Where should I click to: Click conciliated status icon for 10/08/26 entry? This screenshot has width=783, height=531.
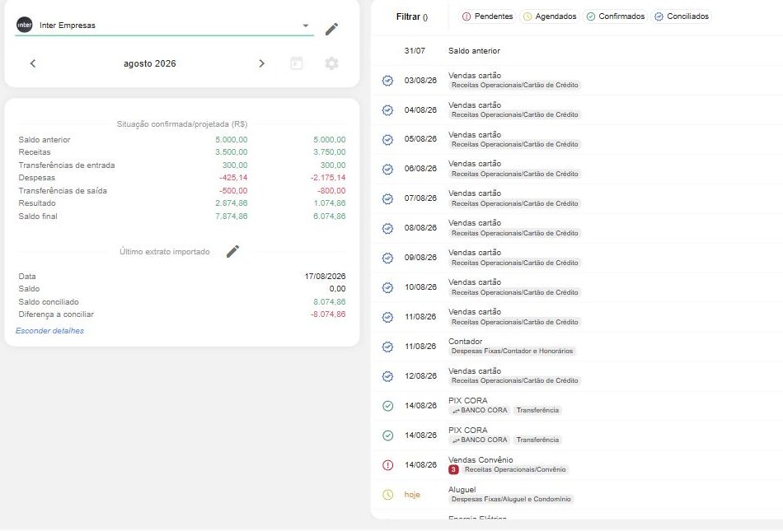(x=387, y=287)
